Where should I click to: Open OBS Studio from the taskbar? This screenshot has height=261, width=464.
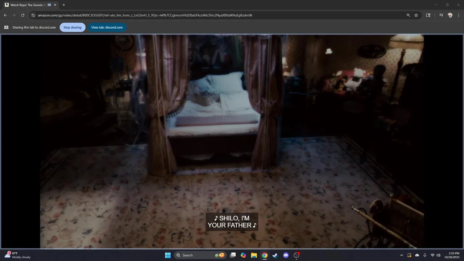pos(297,255)
